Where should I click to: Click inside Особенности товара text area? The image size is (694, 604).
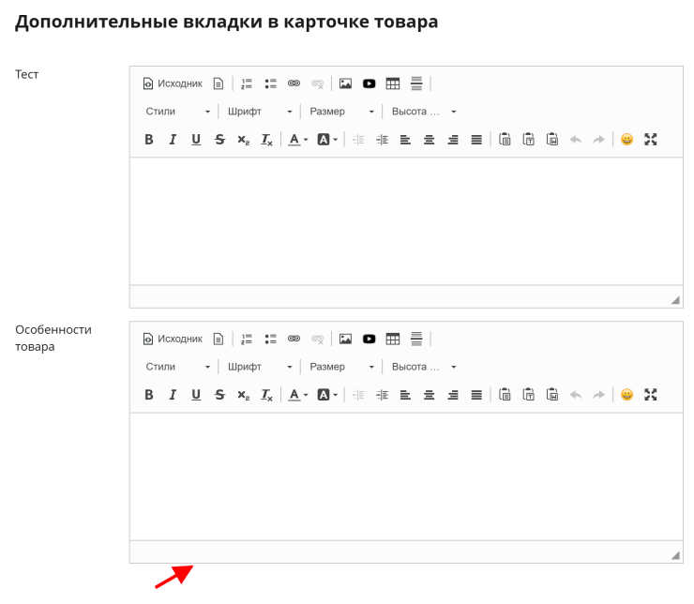[x=406, y=476]
